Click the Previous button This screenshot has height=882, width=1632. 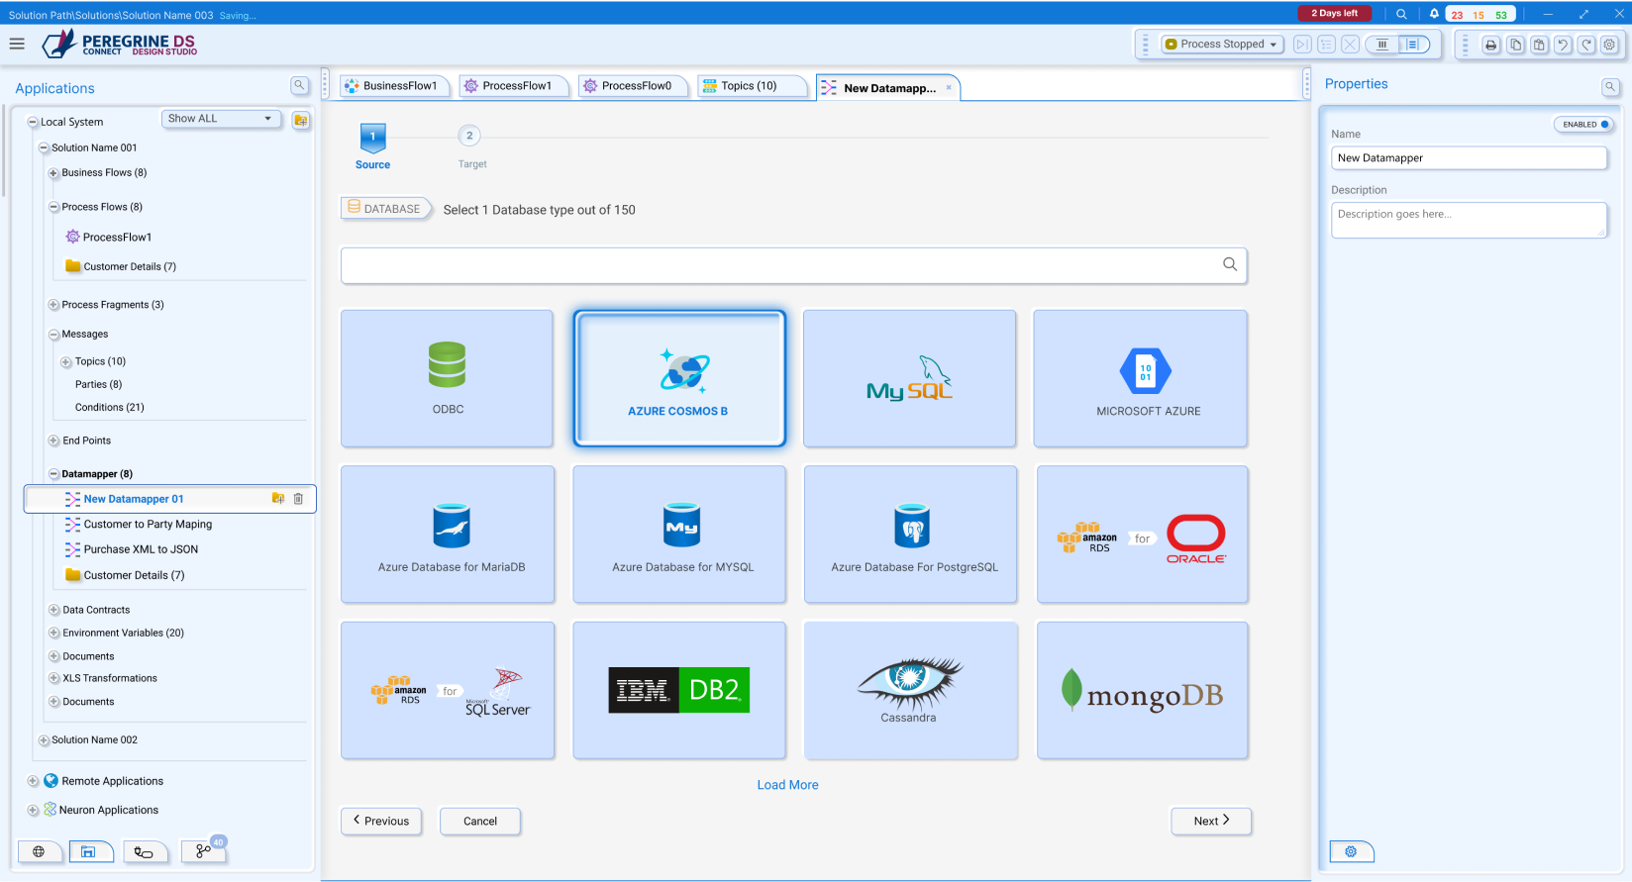coord(381,821)
